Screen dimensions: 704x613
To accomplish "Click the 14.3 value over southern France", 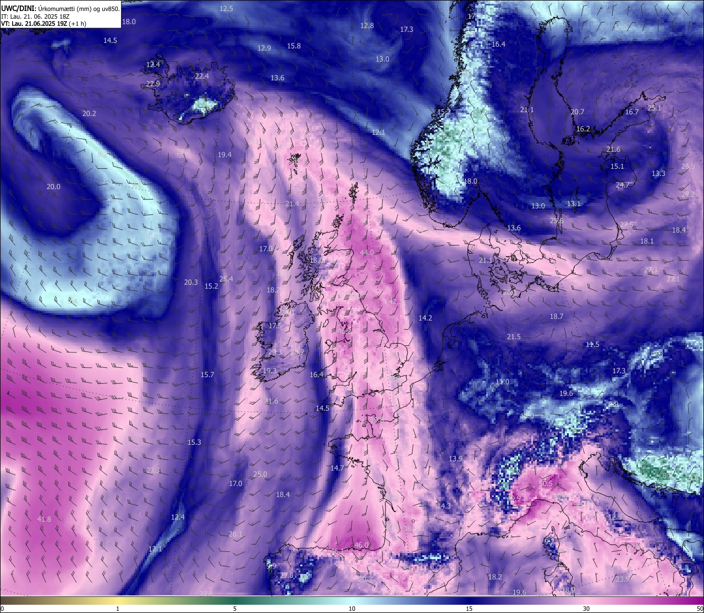I will tap(444, 506).
